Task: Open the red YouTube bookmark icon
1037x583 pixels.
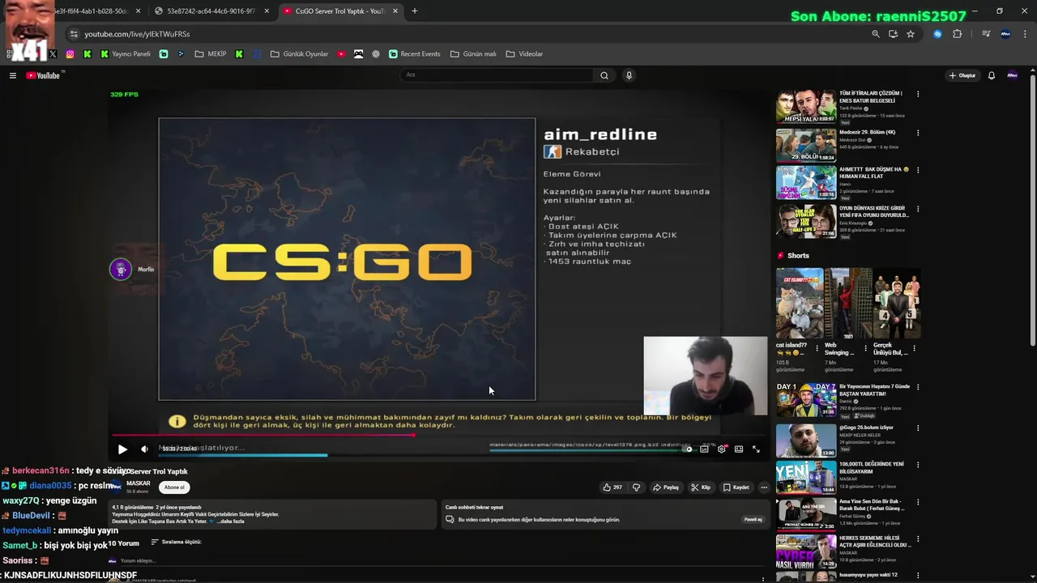Action: pyautogui.click(x=341, y=54)
